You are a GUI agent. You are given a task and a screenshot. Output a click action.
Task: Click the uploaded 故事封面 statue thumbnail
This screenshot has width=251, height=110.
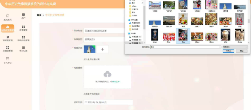tap(90, 49)
